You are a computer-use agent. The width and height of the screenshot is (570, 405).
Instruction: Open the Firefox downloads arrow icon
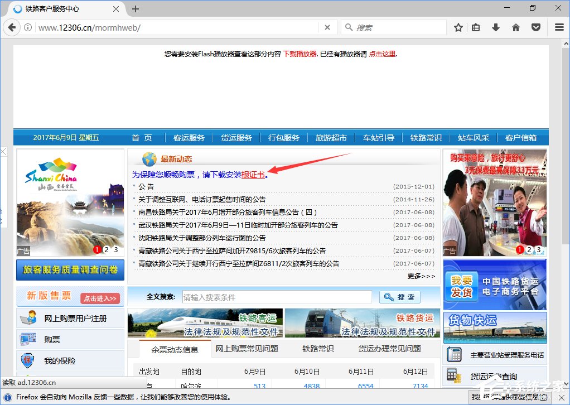click(x=496, y=27)
